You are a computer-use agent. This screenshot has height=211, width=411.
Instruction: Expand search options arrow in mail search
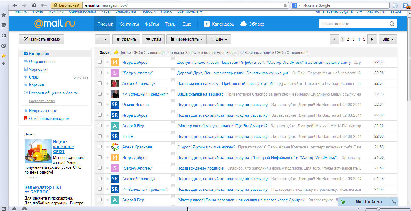click(384, 24)
